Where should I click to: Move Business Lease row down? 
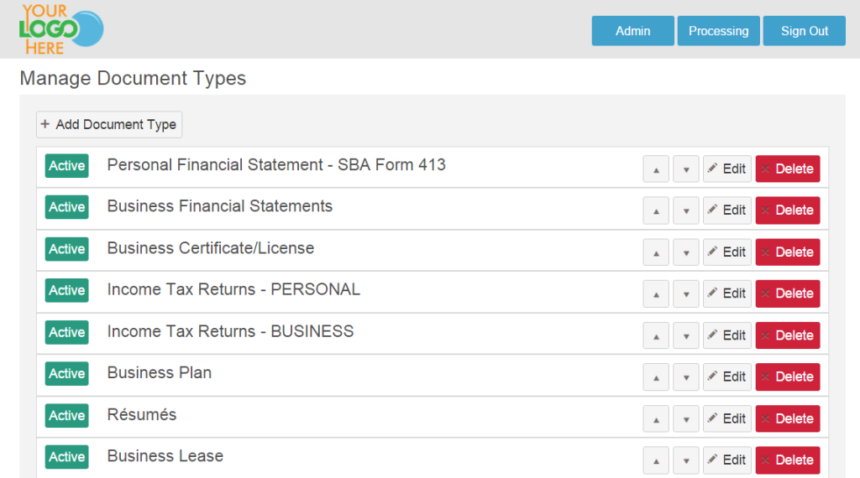[x=685, y=460]
